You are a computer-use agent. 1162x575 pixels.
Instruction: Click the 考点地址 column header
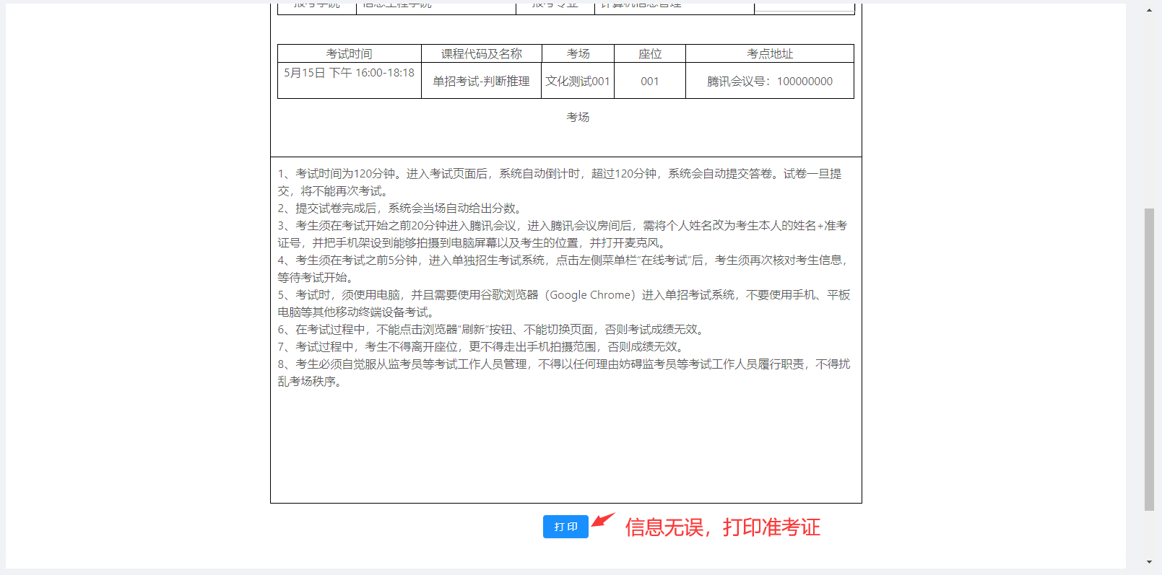[x=769, y=54]
